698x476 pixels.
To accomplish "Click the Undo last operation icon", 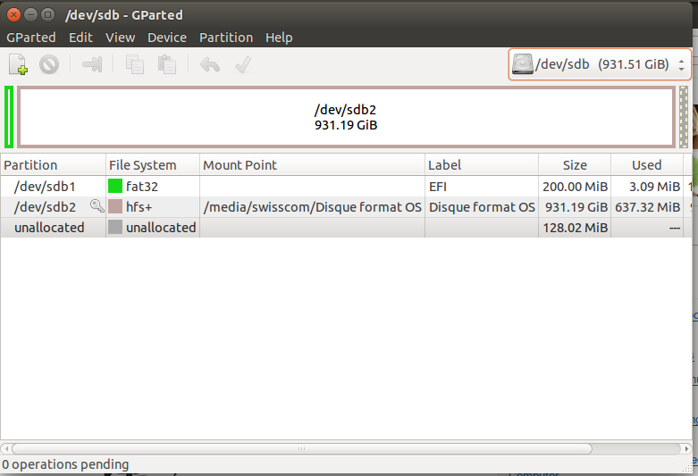I will (x=210, y=64).
